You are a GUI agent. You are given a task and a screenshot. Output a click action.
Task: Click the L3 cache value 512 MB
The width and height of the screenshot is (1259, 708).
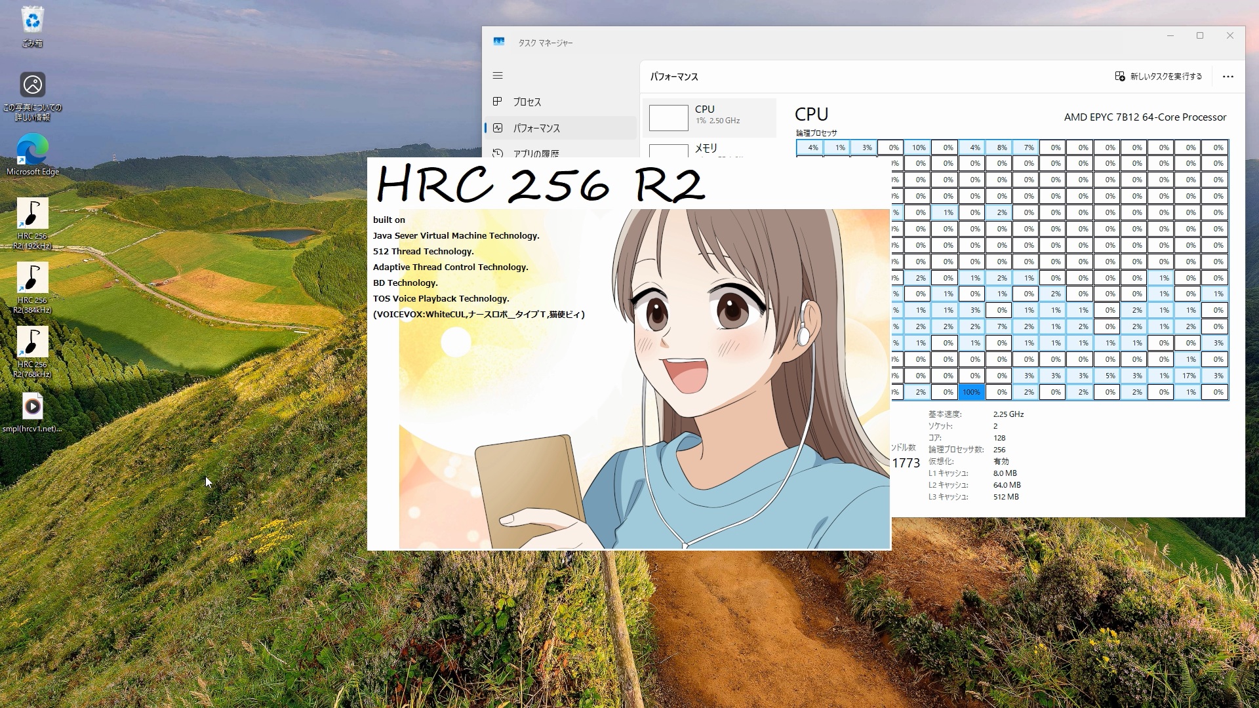pyautogui.click(x=1006, y=497)
